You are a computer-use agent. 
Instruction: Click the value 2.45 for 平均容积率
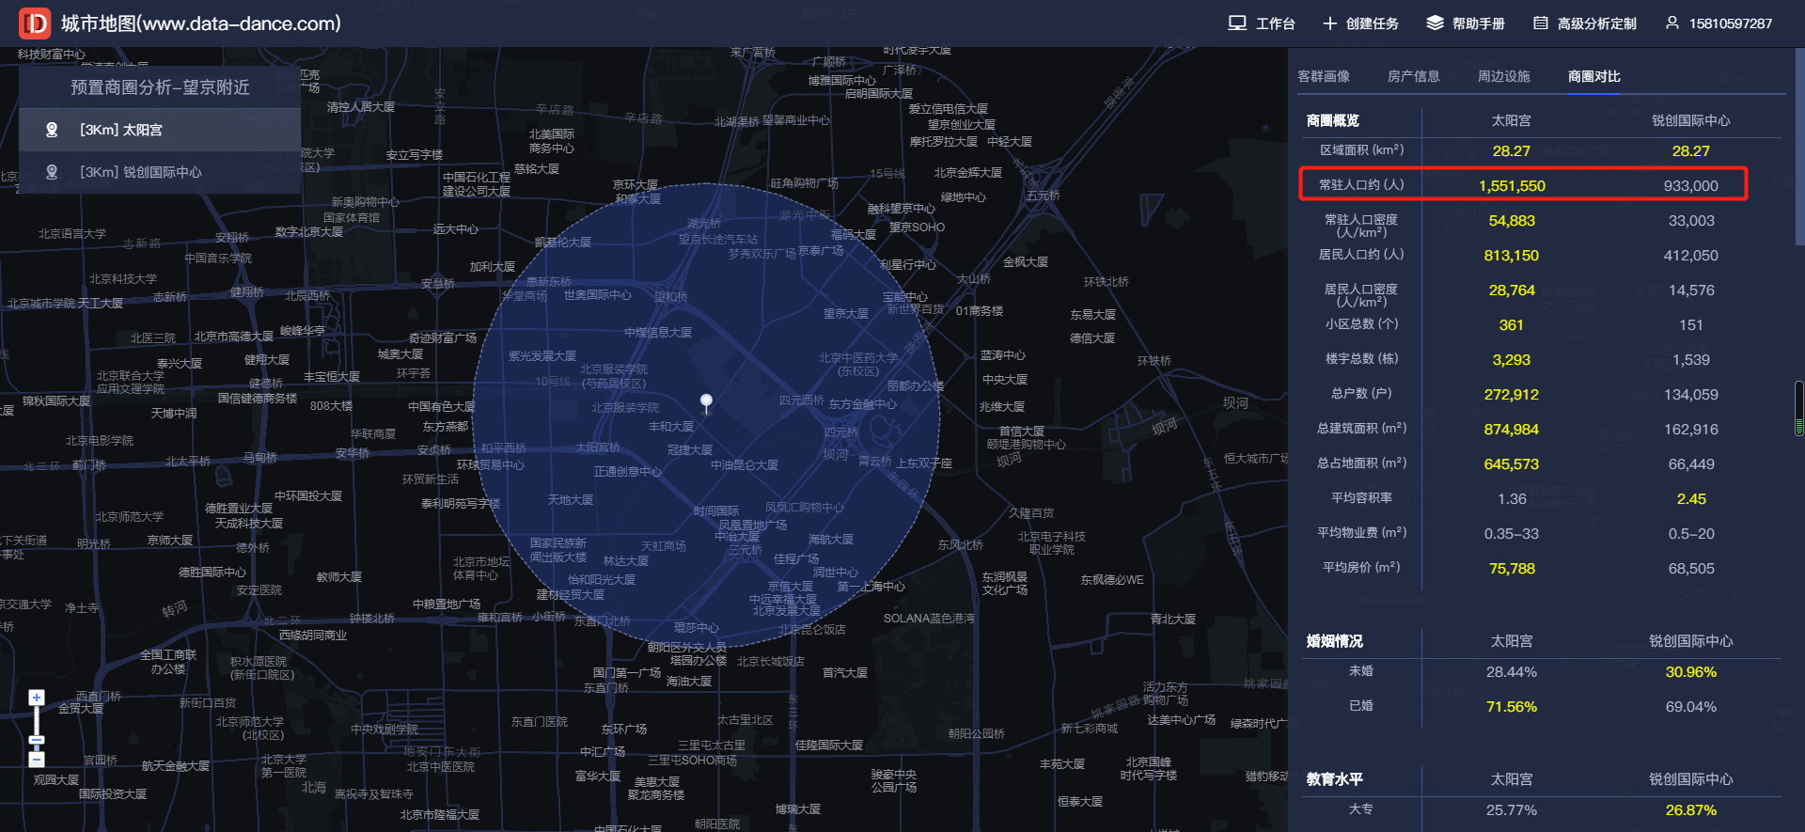(x=1691, y=499)
